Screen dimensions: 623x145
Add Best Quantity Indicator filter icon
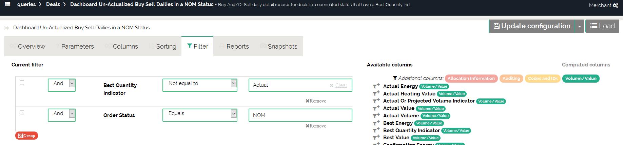point(376,130)
